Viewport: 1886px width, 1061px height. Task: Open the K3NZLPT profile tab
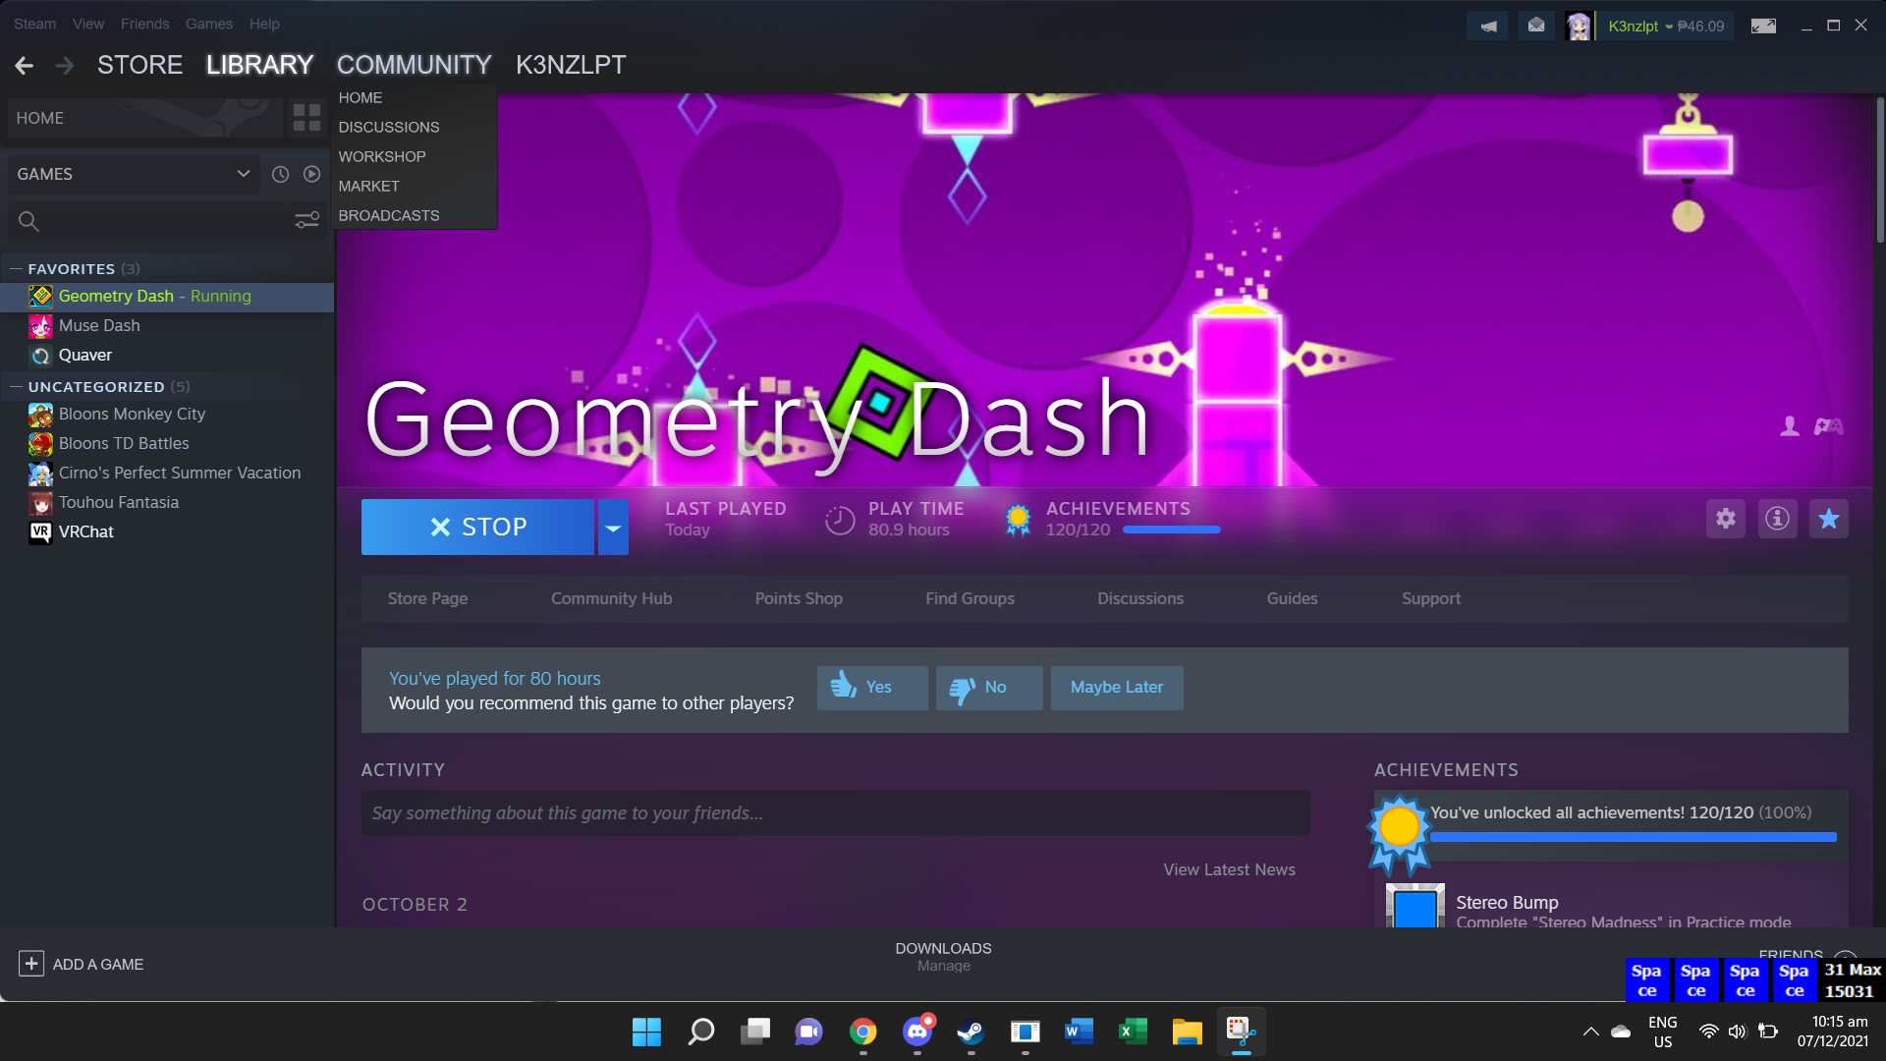[x=571, y=65]
